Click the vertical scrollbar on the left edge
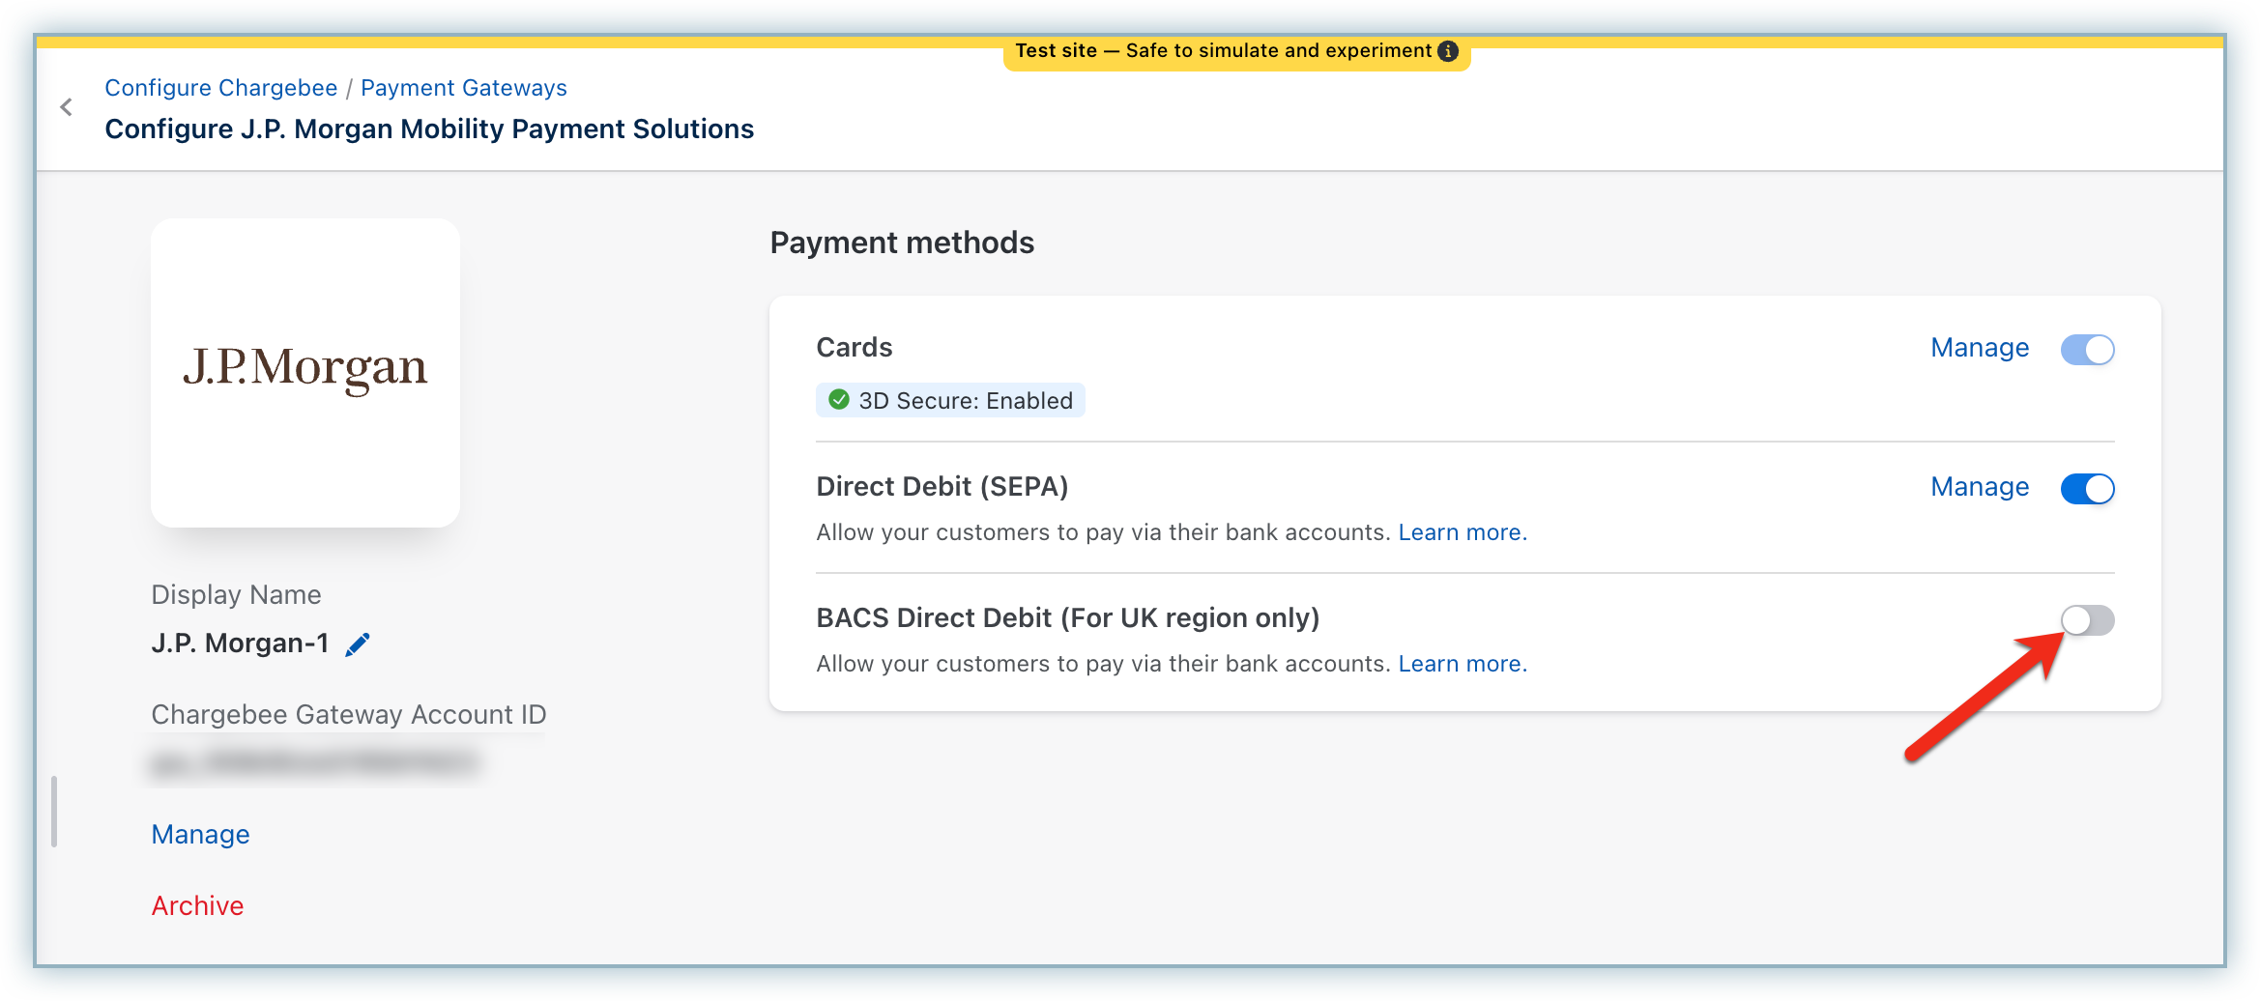 tap(54, 812)
